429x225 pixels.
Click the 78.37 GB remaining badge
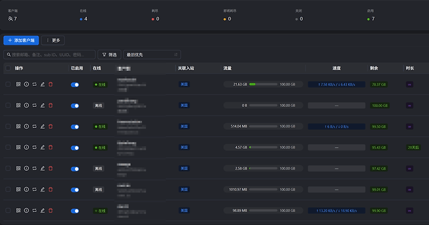pyautogui.click(x=379, y=85)
